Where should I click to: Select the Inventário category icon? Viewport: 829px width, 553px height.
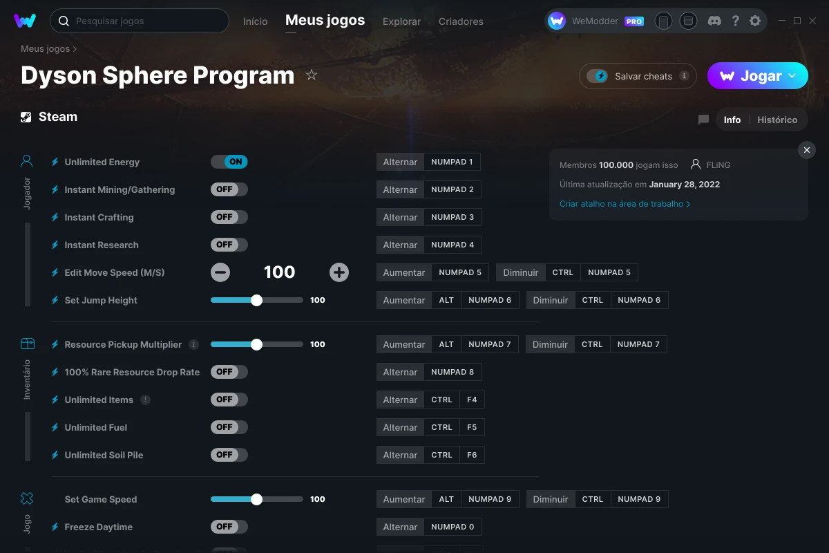point(27,344)
